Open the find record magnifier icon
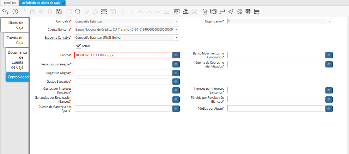Viewport: 349px width, 154px height. pos(78,12)
